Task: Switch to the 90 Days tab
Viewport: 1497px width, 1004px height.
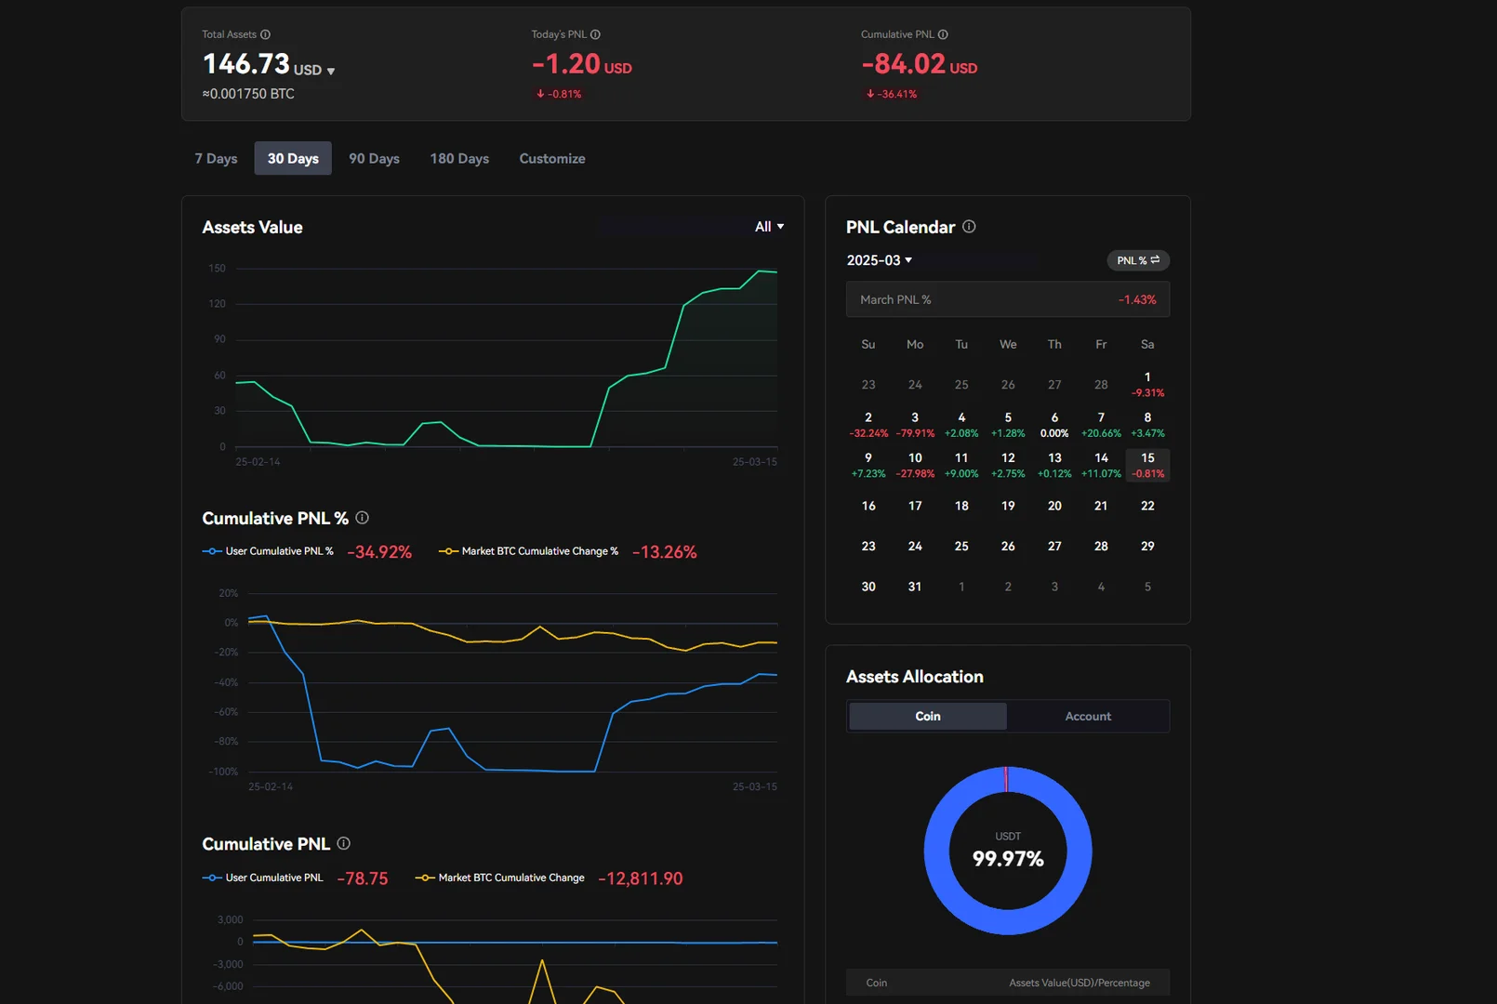Action: tap(374, 159)
